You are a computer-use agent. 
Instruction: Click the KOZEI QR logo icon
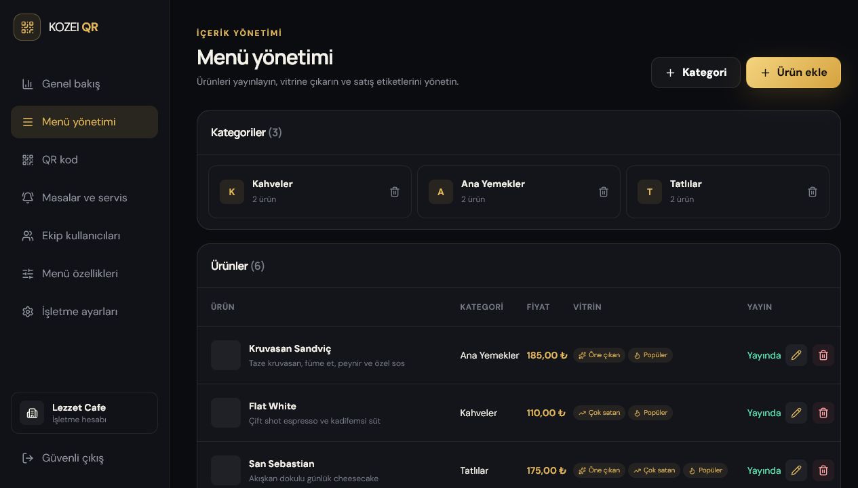[x=27, y=27]
